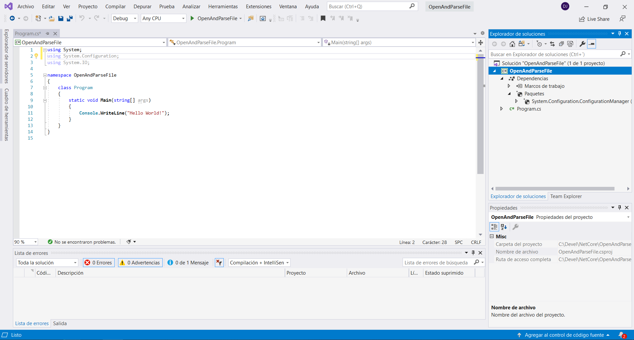Click the Save All toolbar icon

[69, 18]
